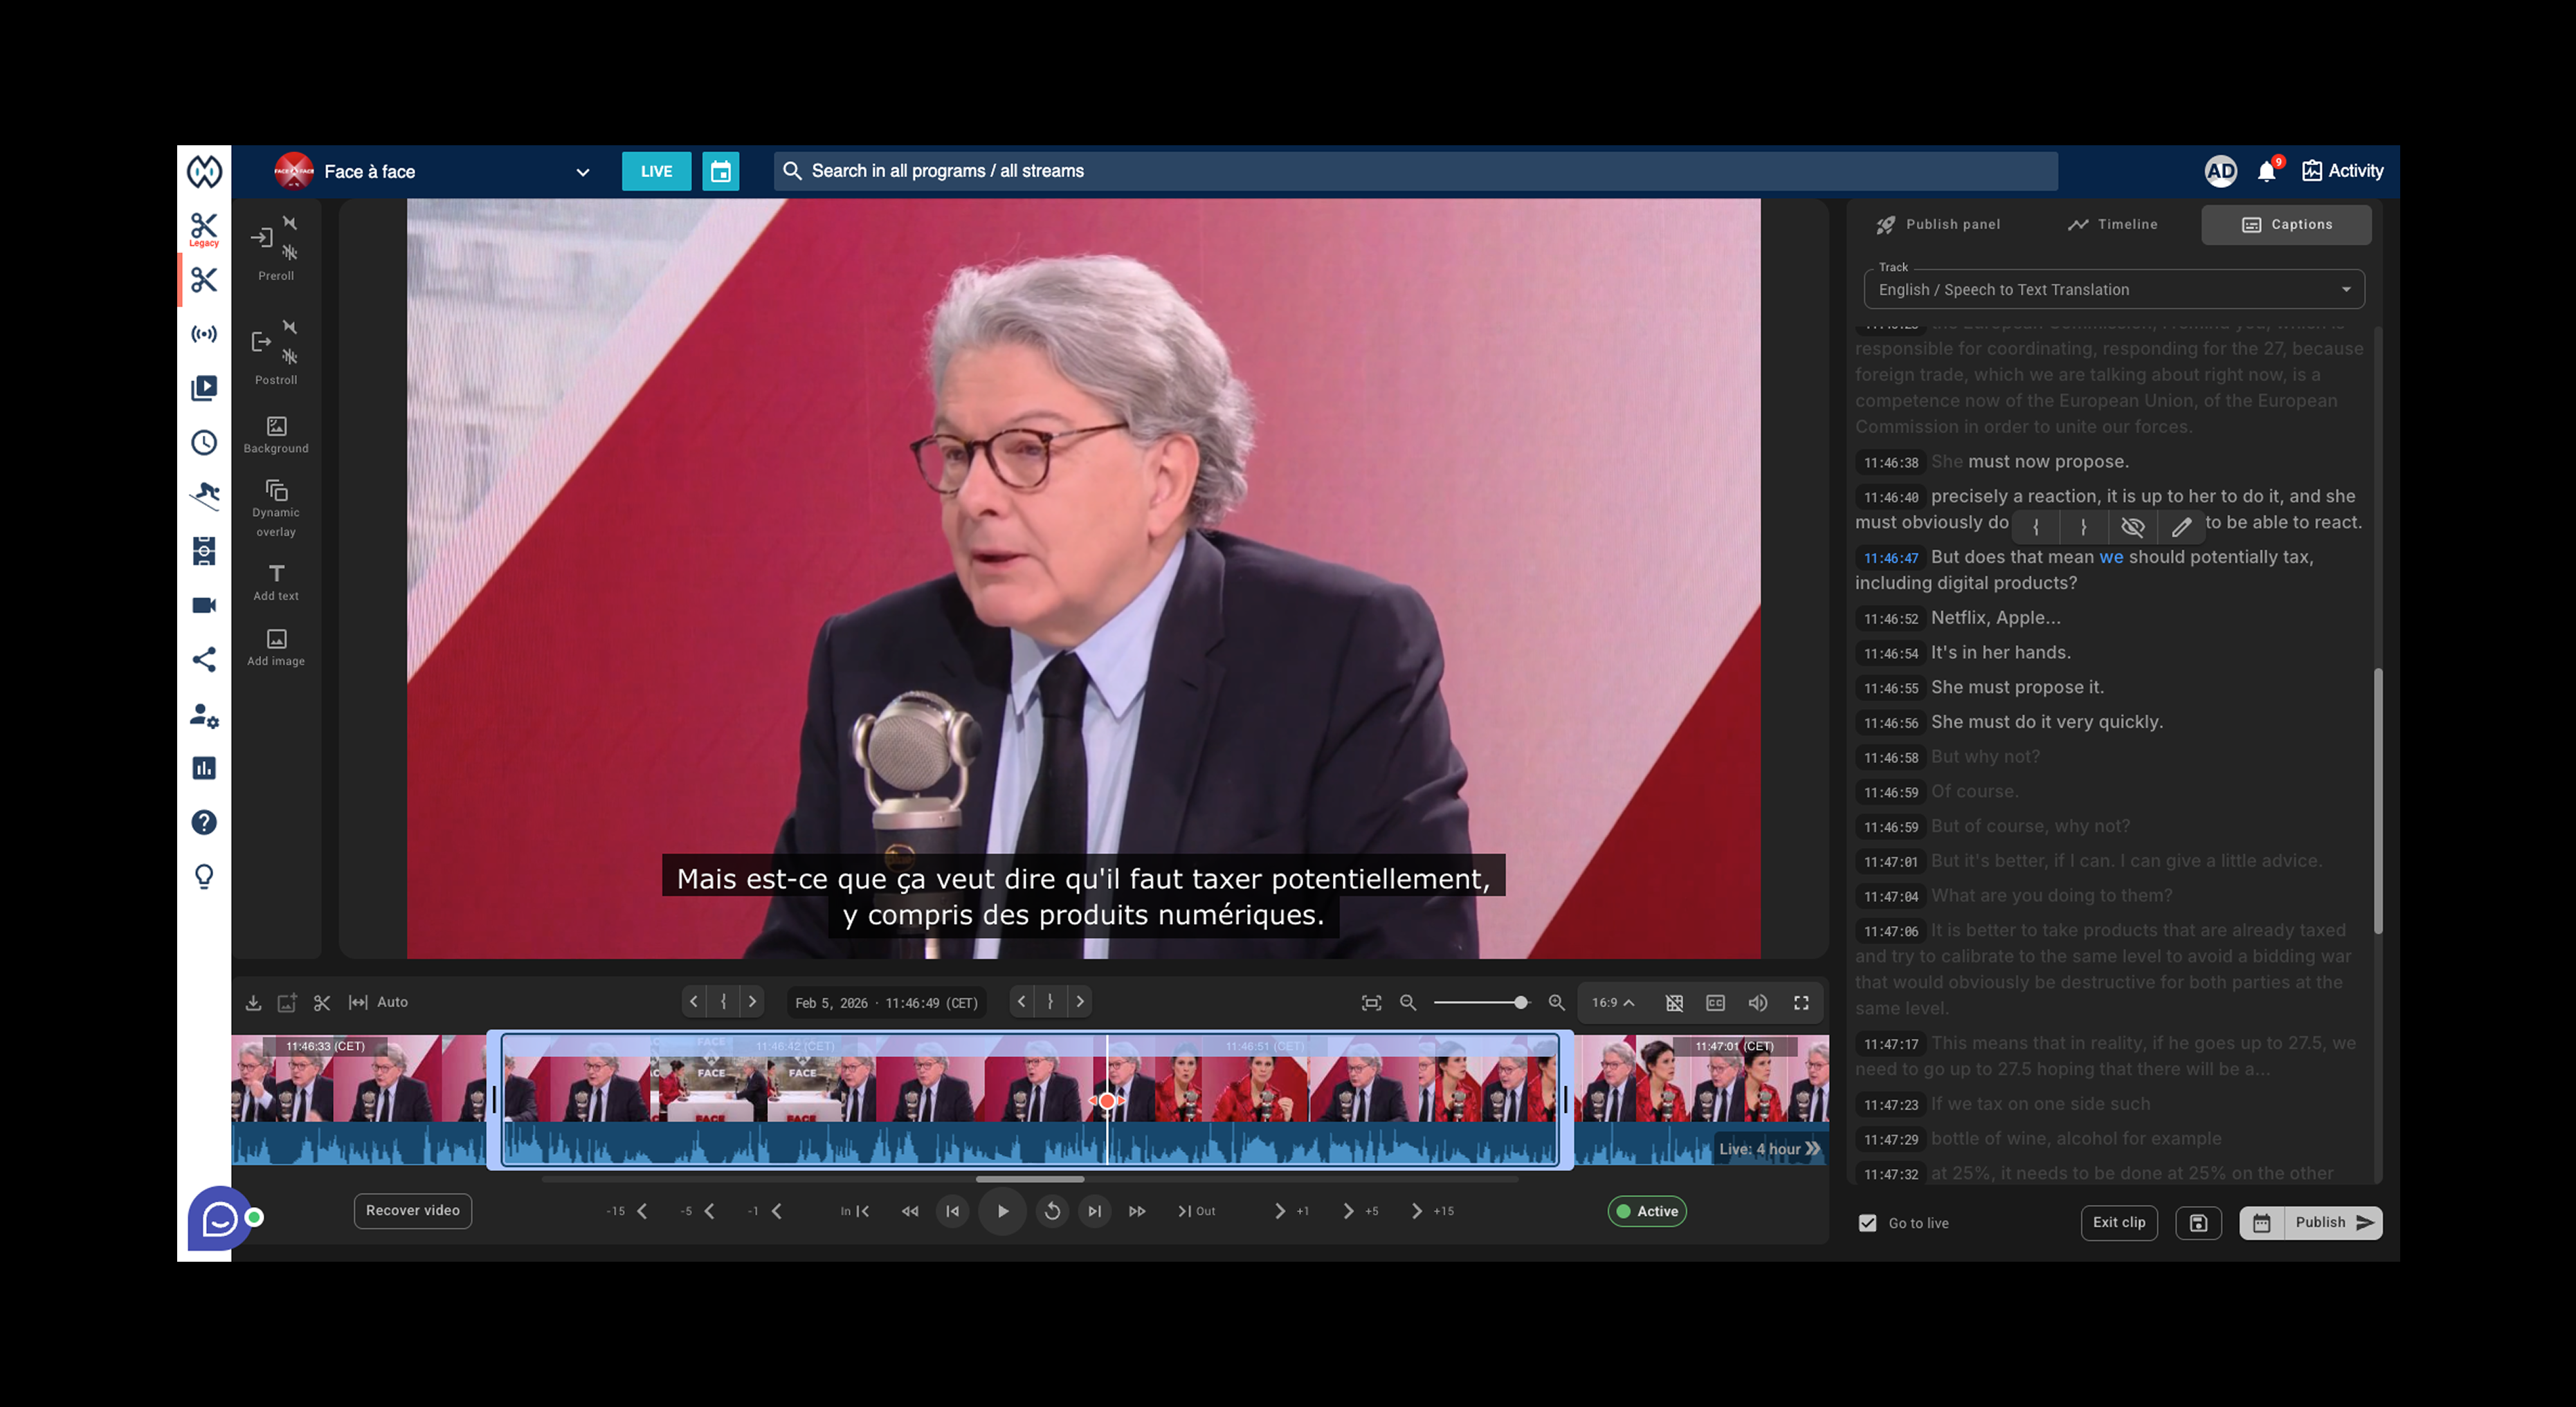Switch to the Publish panel tab
The image size is (2576, 1407).
point(1937,225)
